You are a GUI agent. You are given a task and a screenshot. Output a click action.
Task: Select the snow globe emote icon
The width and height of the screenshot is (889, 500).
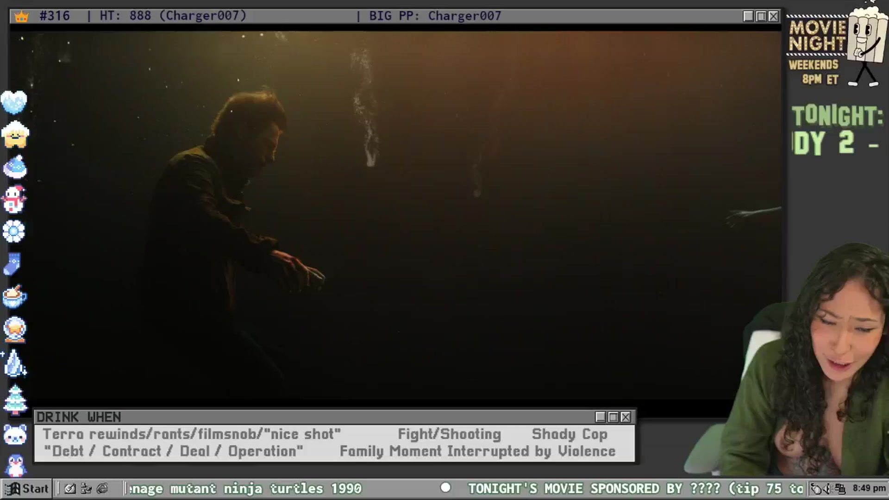[x=15, y=330]
